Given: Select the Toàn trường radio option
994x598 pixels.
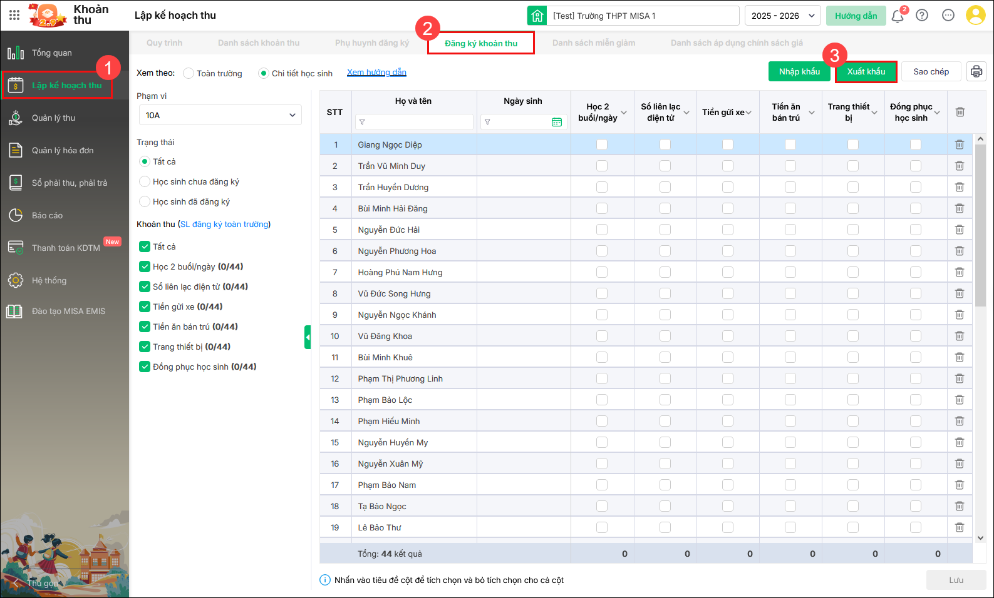Looking at the screenshot, I should [189, 73].
